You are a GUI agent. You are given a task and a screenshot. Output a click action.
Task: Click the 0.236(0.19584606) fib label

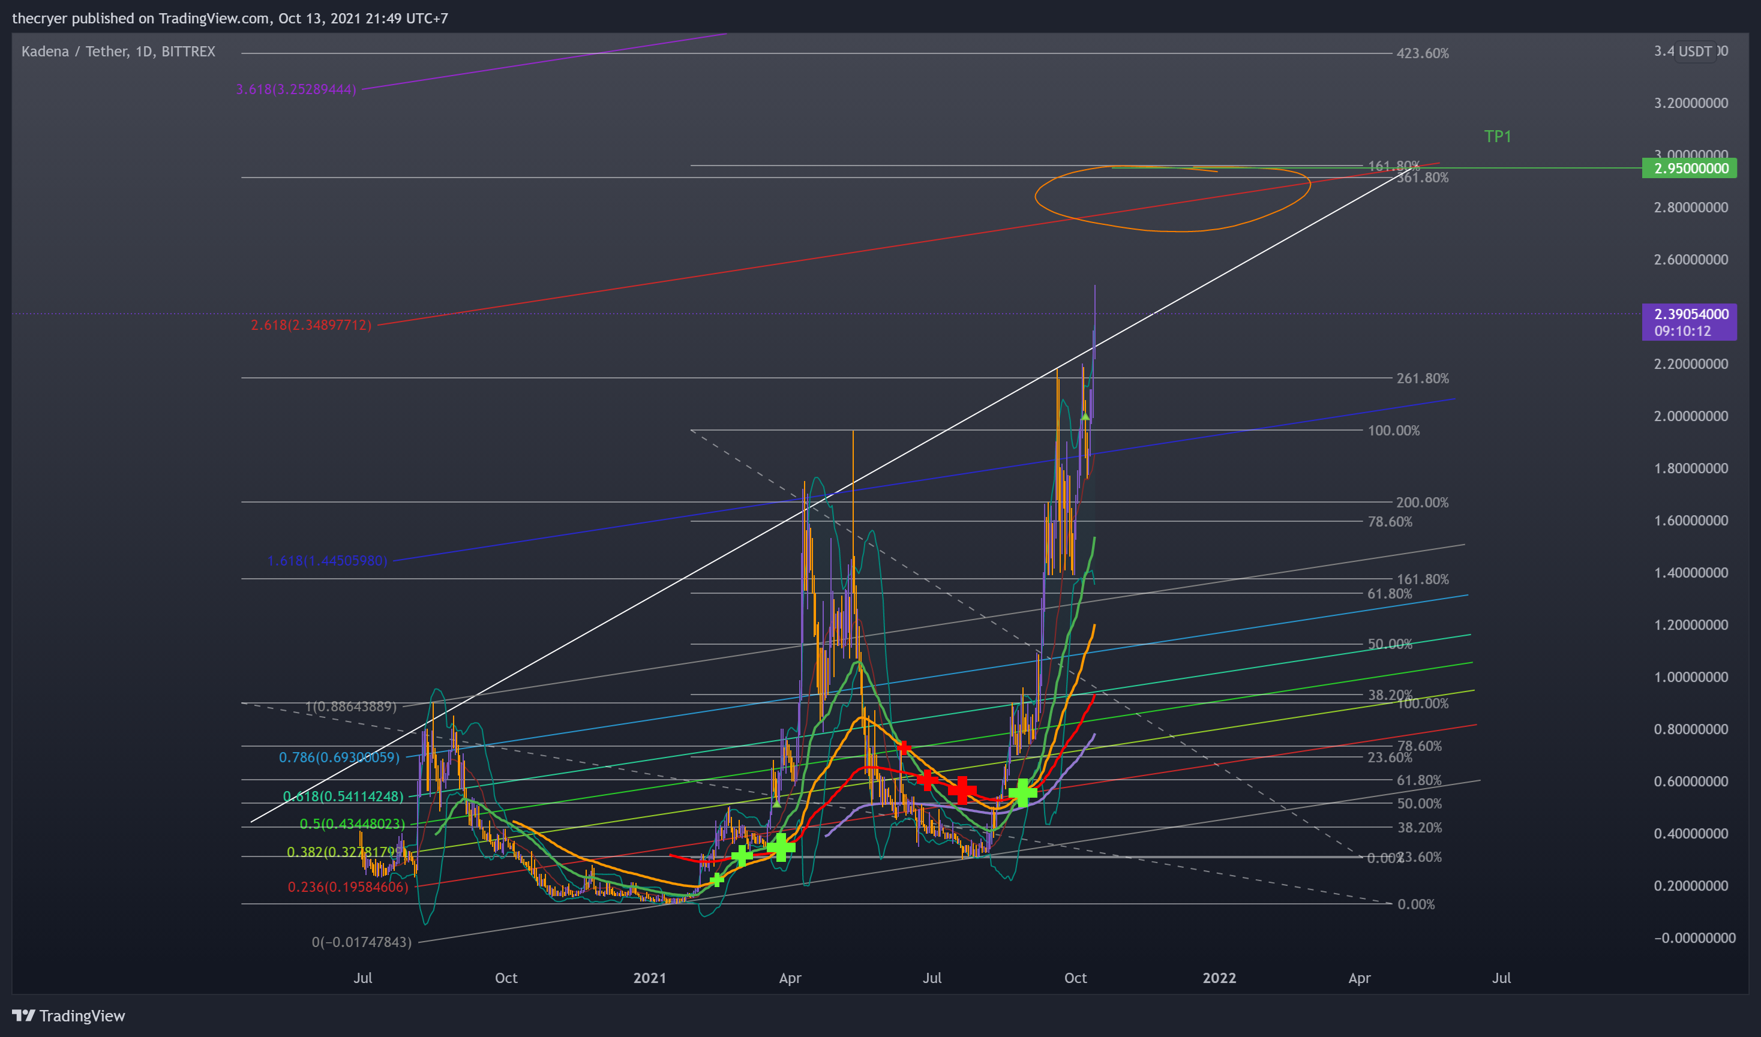pos(347,888)
